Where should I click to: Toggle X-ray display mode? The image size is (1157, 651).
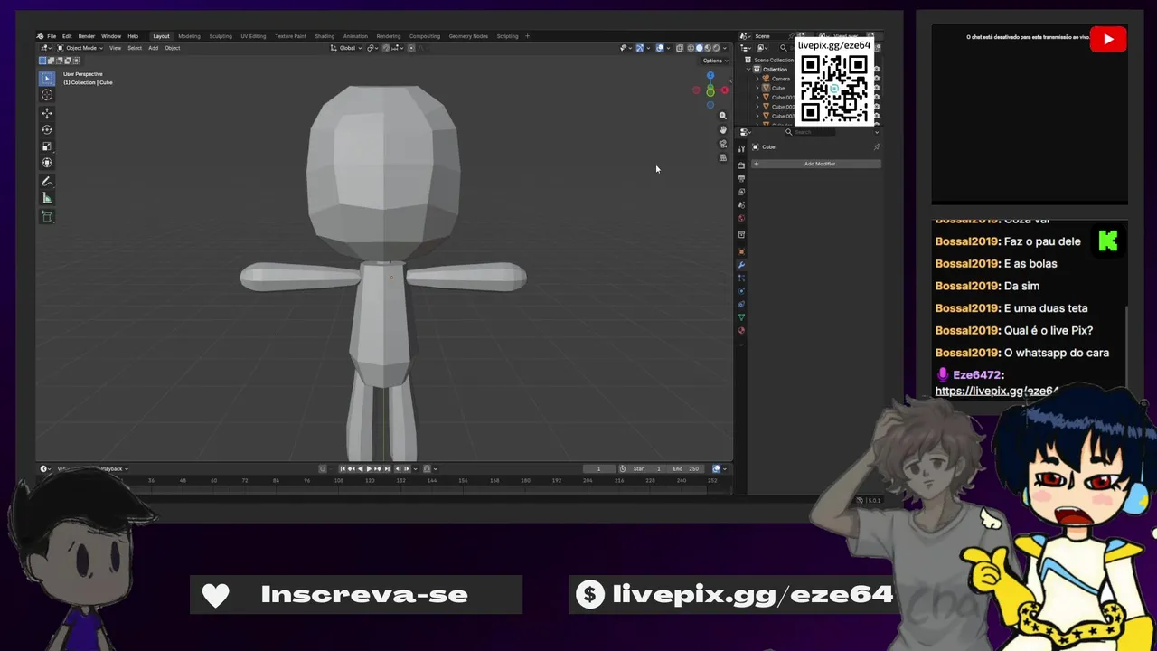[680, 48]
